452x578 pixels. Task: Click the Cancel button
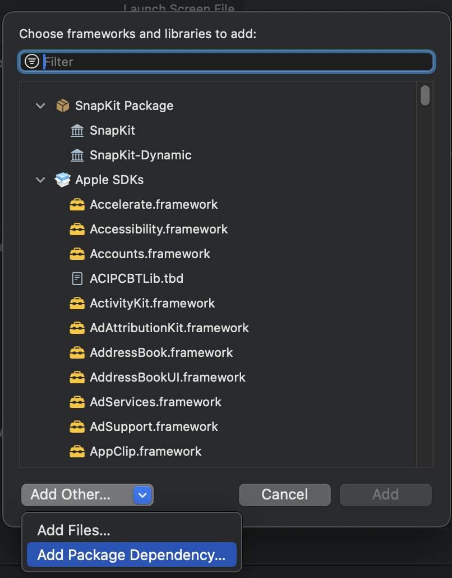[x=285, y=495]
